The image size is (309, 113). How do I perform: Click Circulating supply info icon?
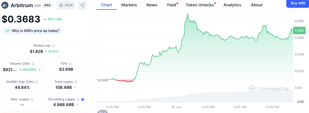78,99
